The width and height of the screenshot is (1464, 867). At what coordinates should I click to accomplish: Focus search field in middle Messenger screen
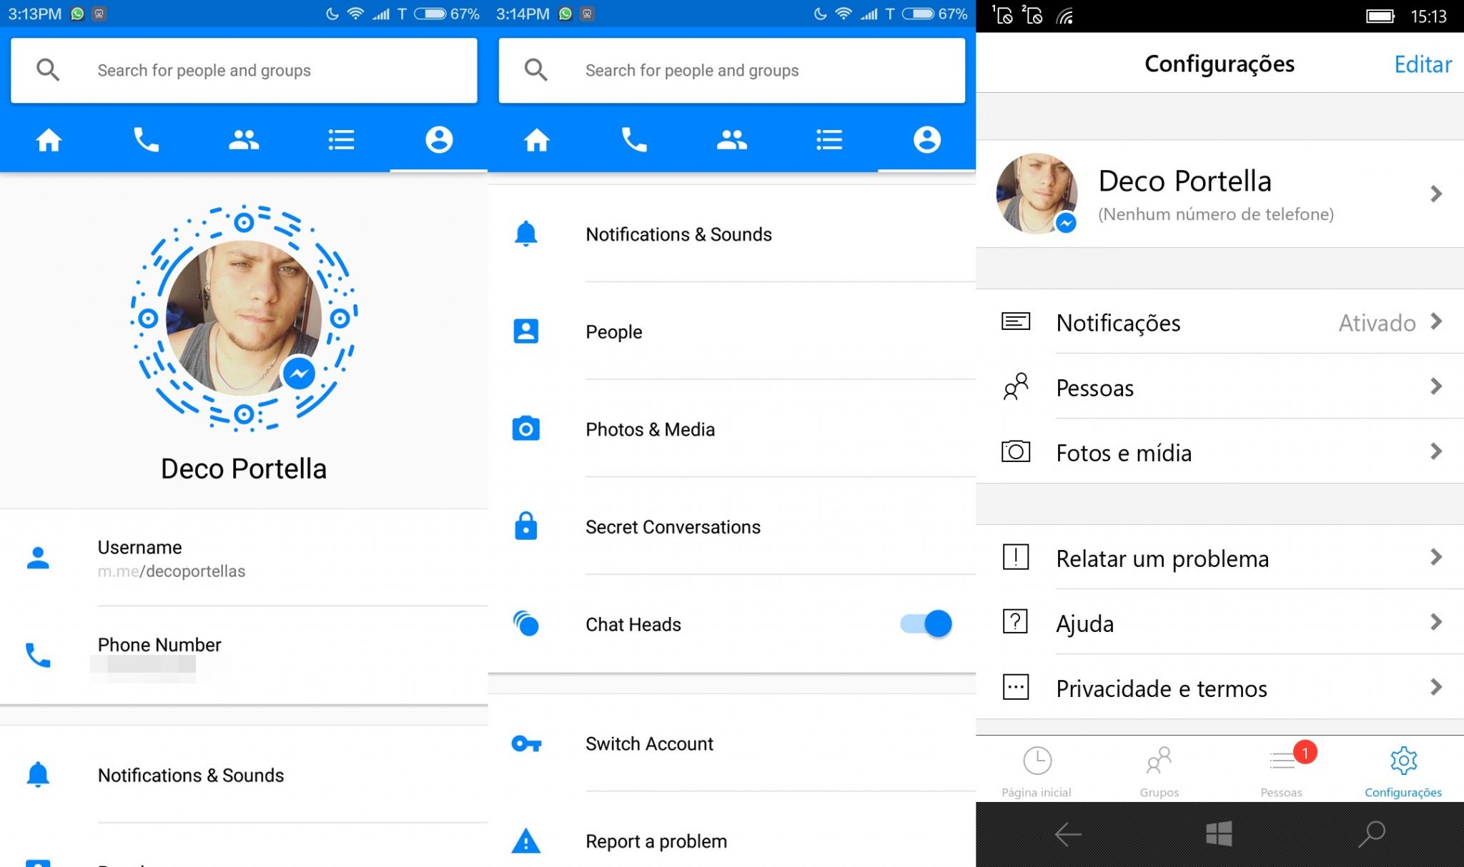(x=732, y=70)
